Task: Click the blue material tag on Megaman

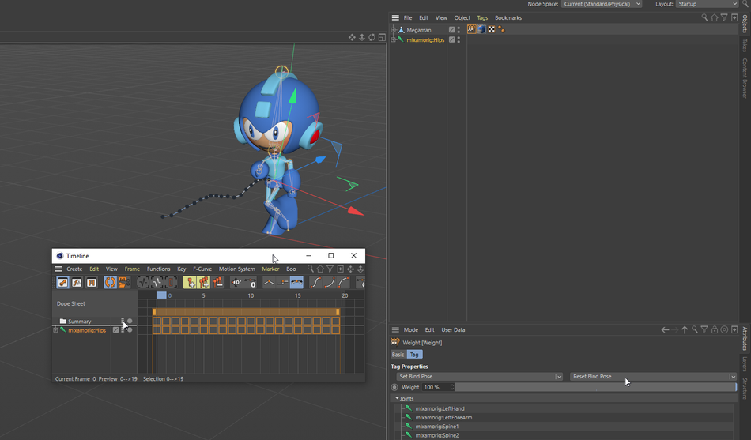Action: pos(482,30)
